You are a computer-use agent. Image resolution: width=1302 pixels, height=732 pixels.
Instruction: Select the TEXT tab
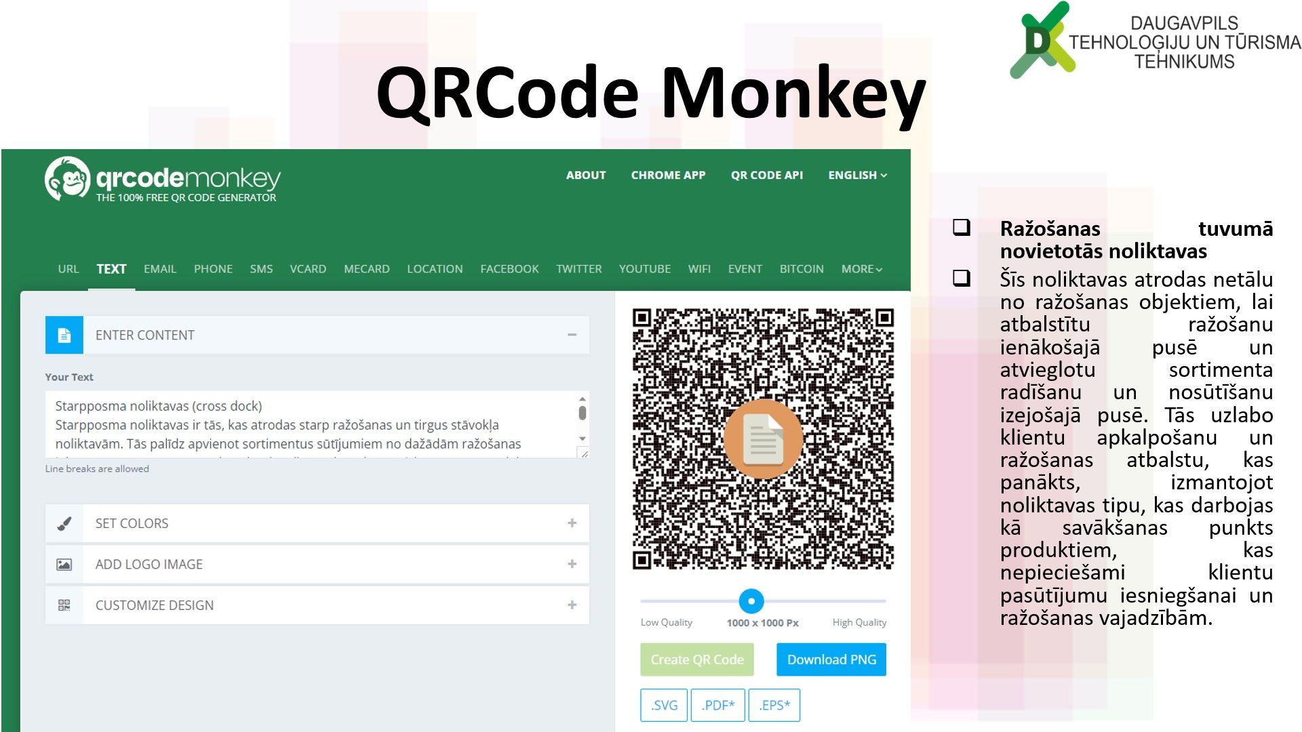click(x=111, y=269)
